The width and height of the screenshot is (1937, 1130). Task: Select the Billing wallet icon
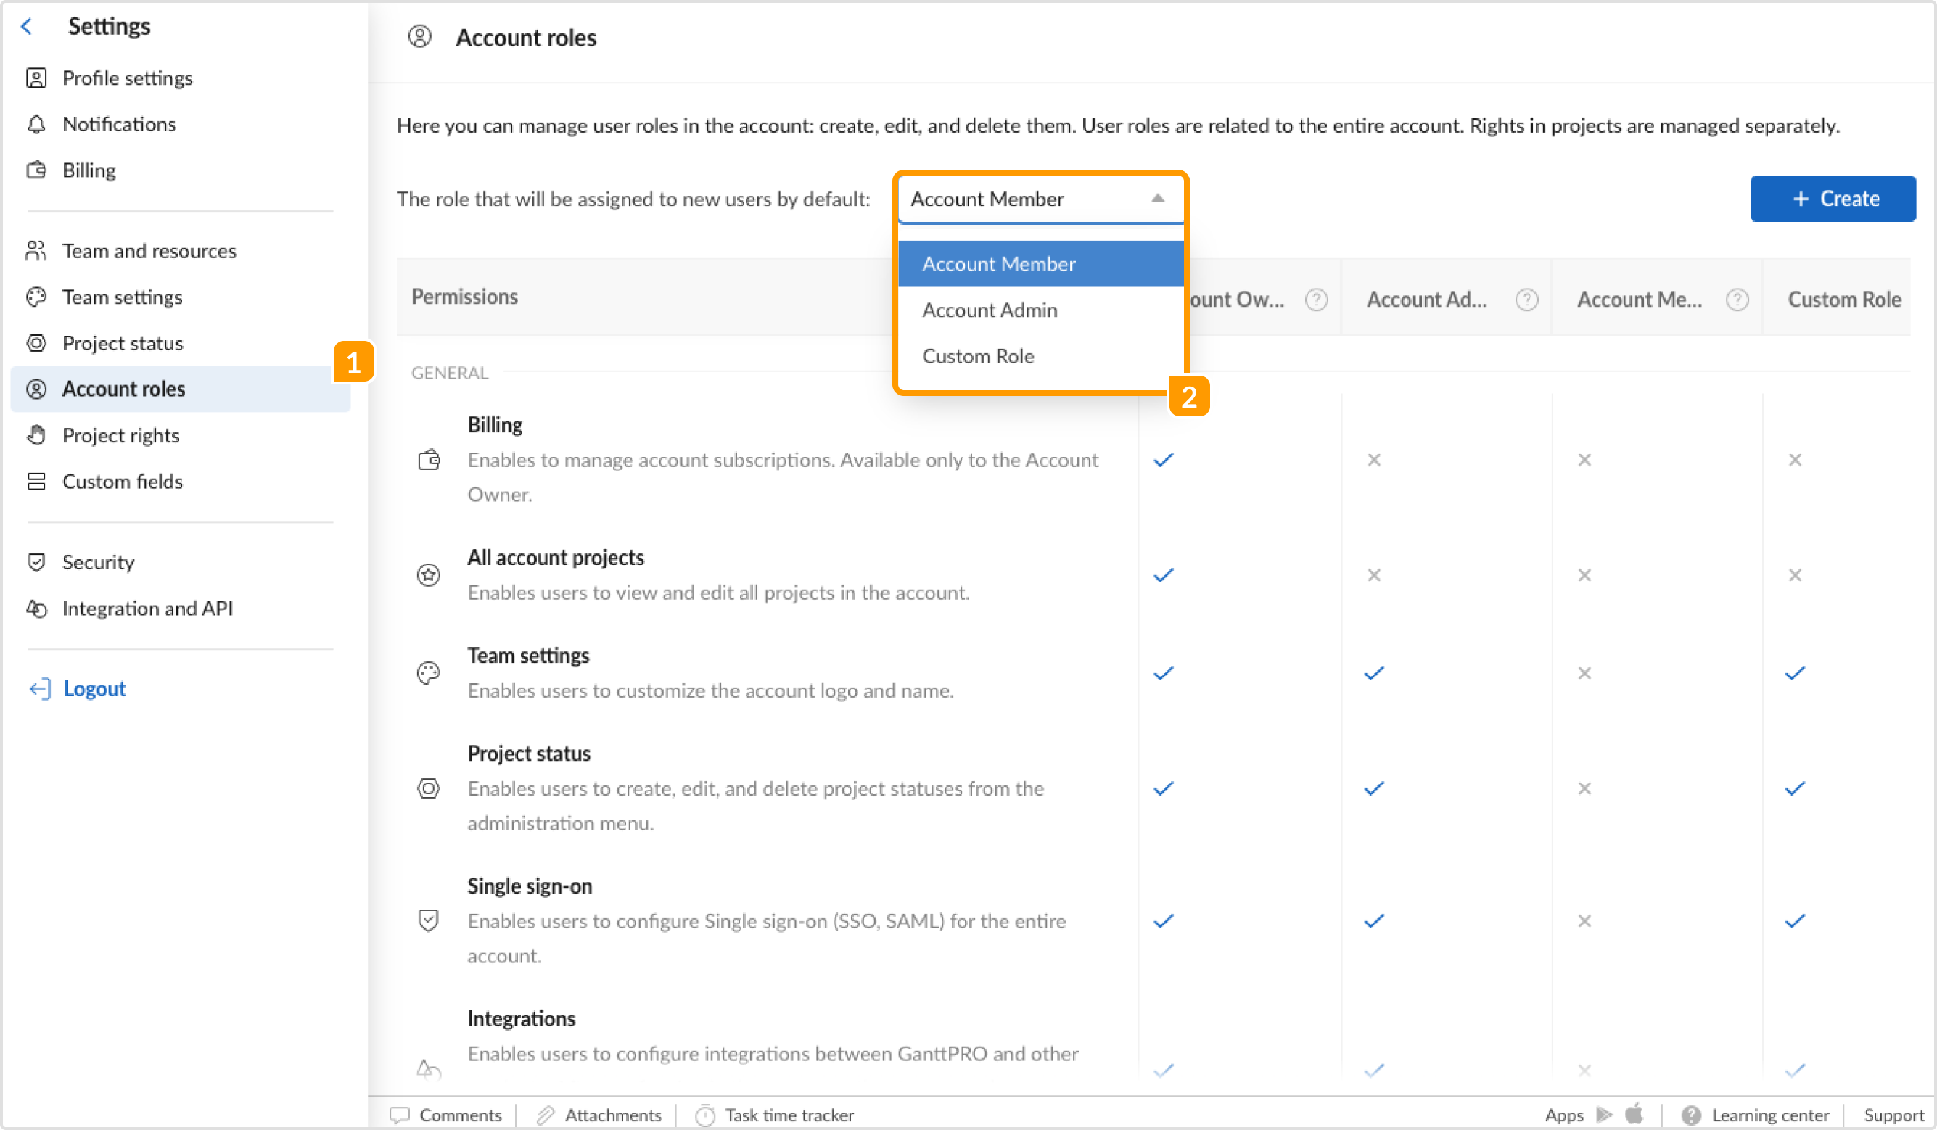37,170
